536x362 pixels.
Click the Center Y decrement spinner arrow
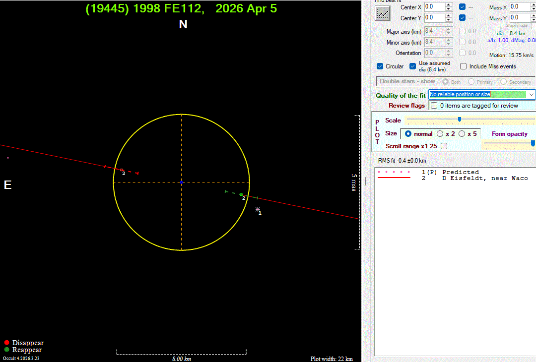(449, 20)
